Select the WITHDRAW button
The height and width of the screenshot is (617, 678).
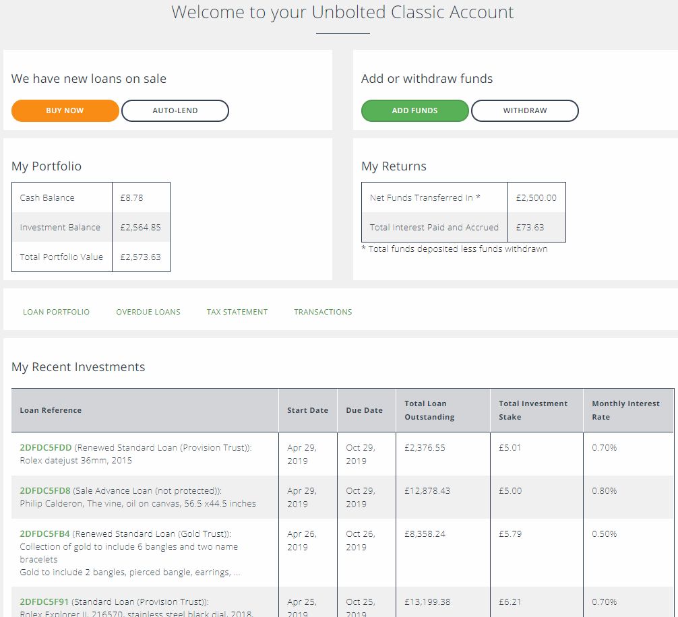(x=525, y=110)
